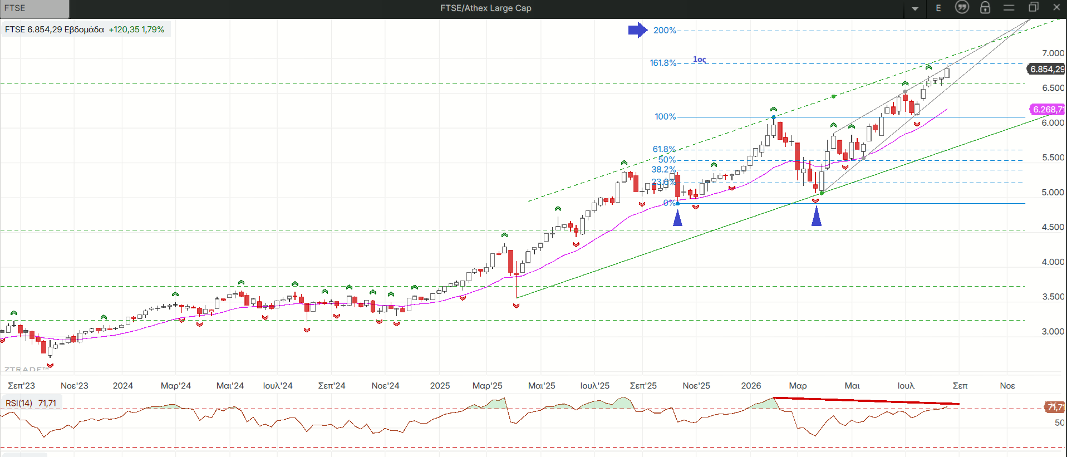Click the 161.8% Fibonacci level label

(x=663, y=63)
